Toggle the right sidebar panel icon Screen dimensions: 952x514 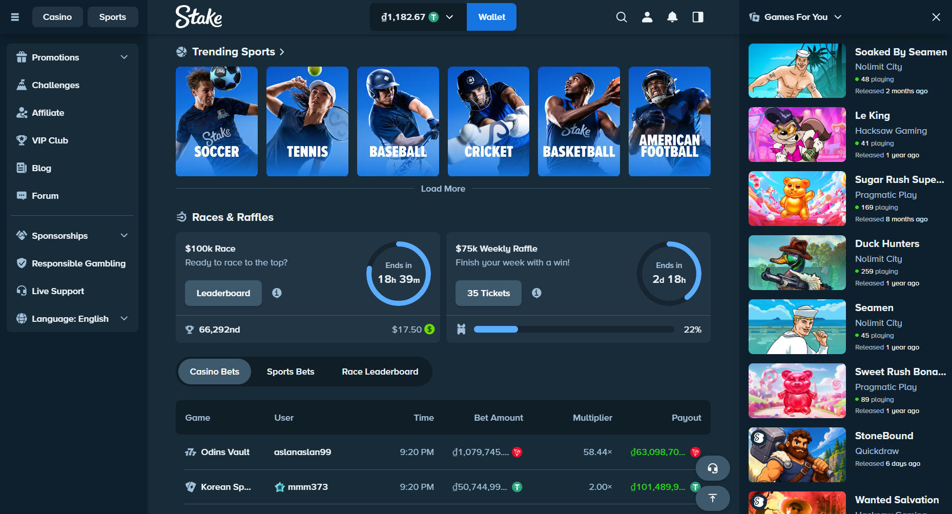pos(698,17)
